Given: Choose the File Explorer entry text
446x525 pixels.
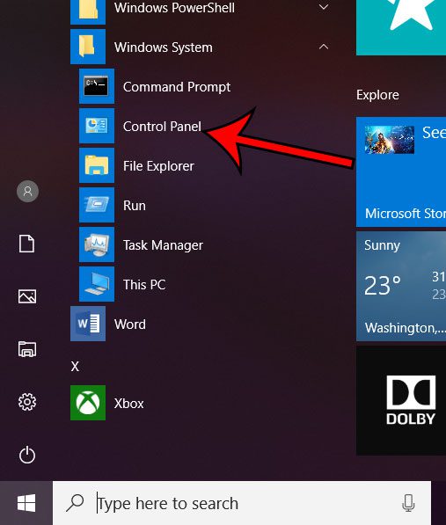Looking at the screenshot, I should coord(158,165).
